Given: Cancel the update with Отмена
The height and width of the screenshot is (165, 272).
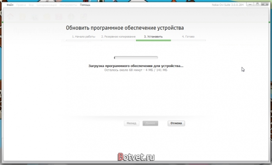Looking at the screenshot, I should click(x=176, y=123).
